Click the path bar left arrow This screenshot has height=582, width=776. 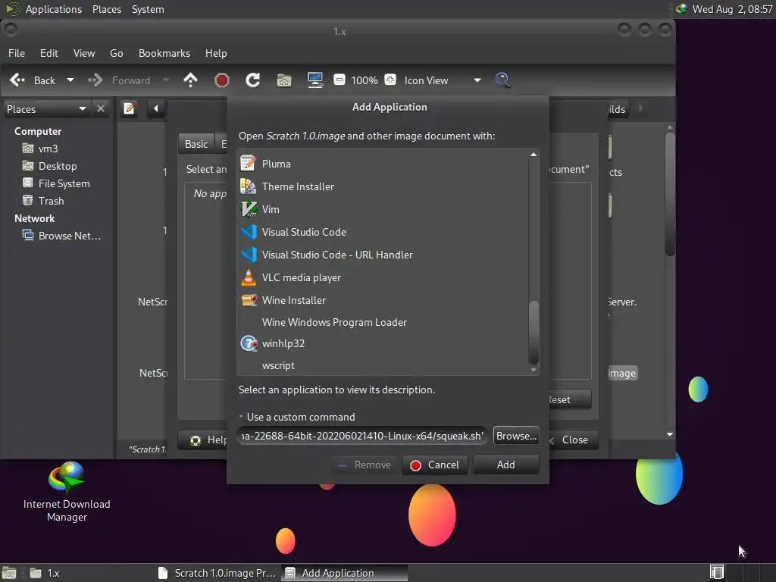point(155,108)
